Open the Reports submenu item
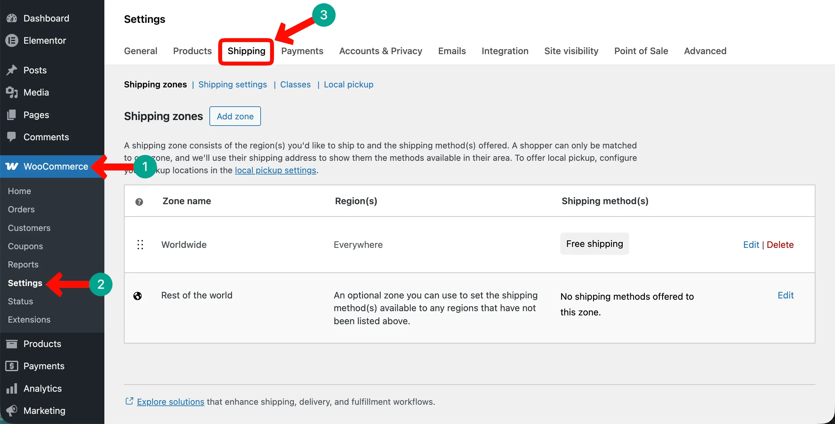Image resolution: width=835 pixels, height=424 pixels. click(23, 265)
